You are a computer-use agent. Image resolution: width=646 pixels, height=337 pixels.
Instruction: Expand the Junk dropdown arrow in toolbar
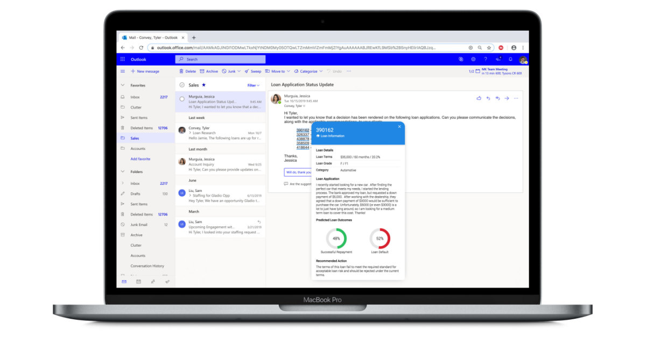tap(239, 71)
